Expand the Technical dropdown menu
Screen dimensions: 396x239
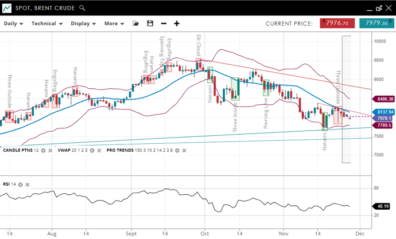[x=47, y=23]
